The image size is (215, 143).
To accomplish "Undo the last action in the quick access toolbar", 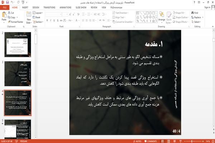I will 12,3.
